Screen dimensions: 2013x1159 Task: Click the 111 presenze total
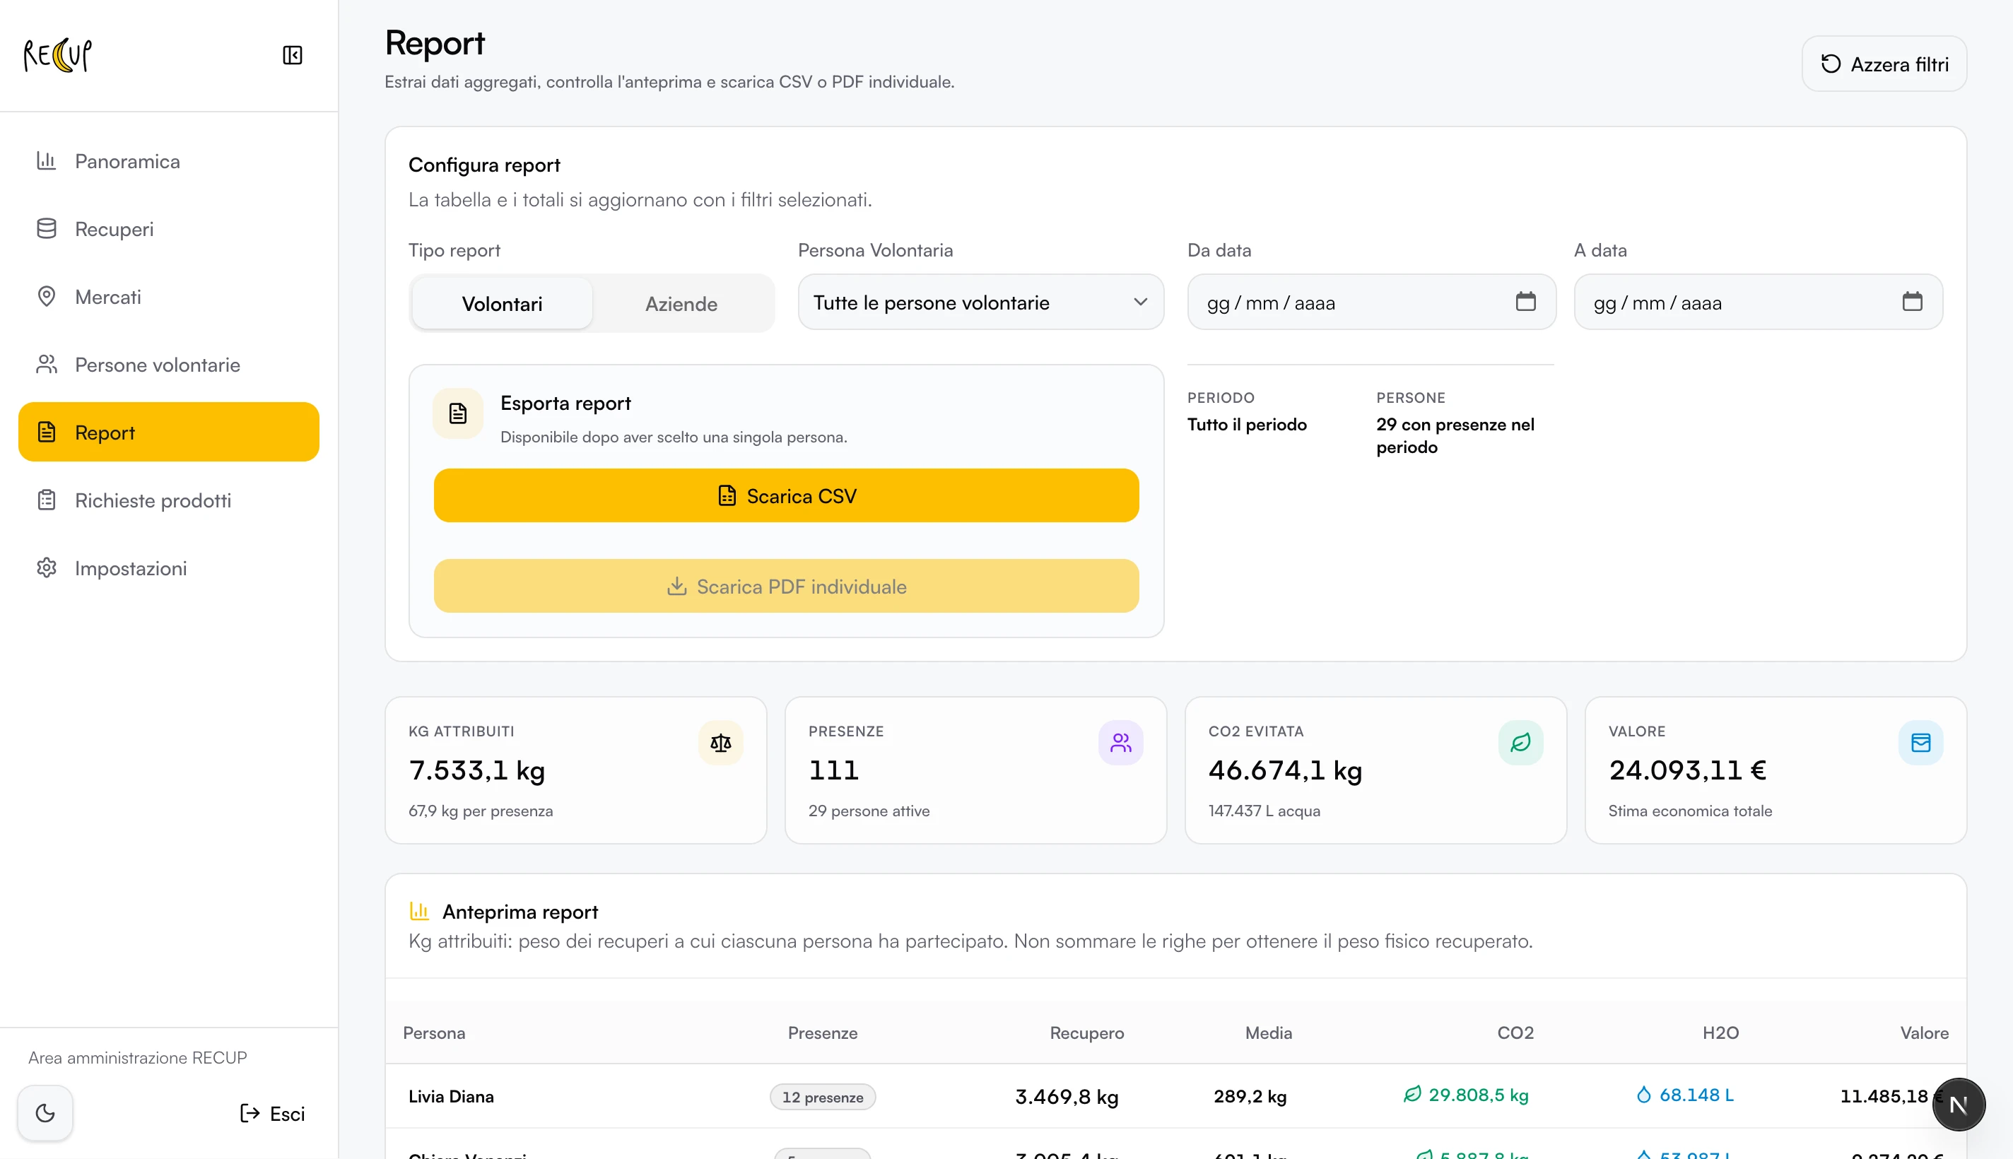point(833,770)
